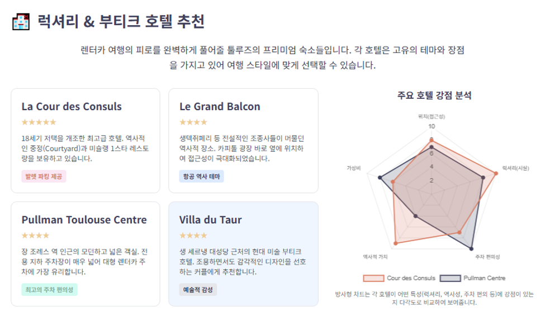
Task: Click Villa du Taur star rating
Action: 193,236
